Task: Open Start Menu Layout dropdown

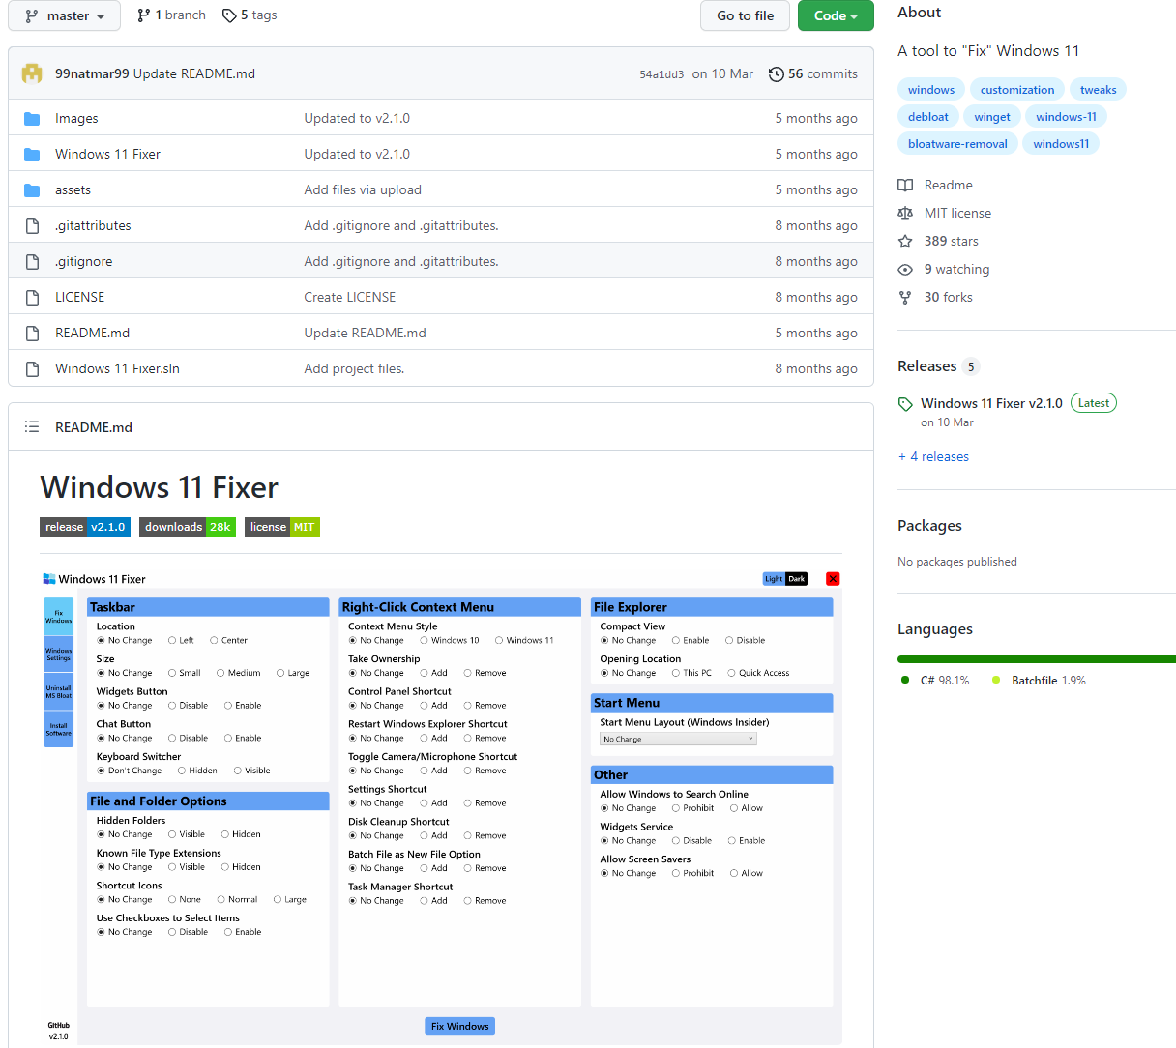Action: click(x=678, y=739)
